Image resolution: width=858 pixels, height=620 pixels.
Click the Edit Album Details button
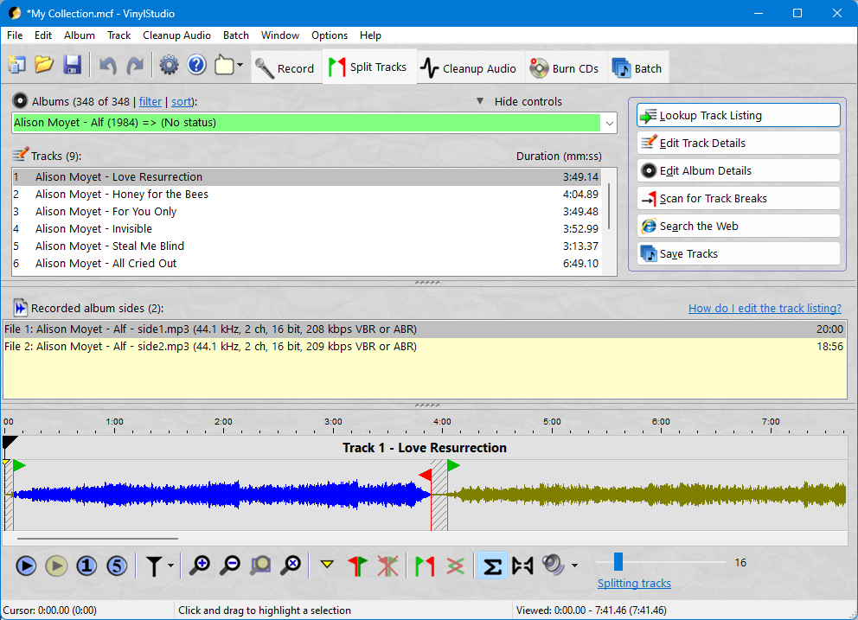click(738, 170)
